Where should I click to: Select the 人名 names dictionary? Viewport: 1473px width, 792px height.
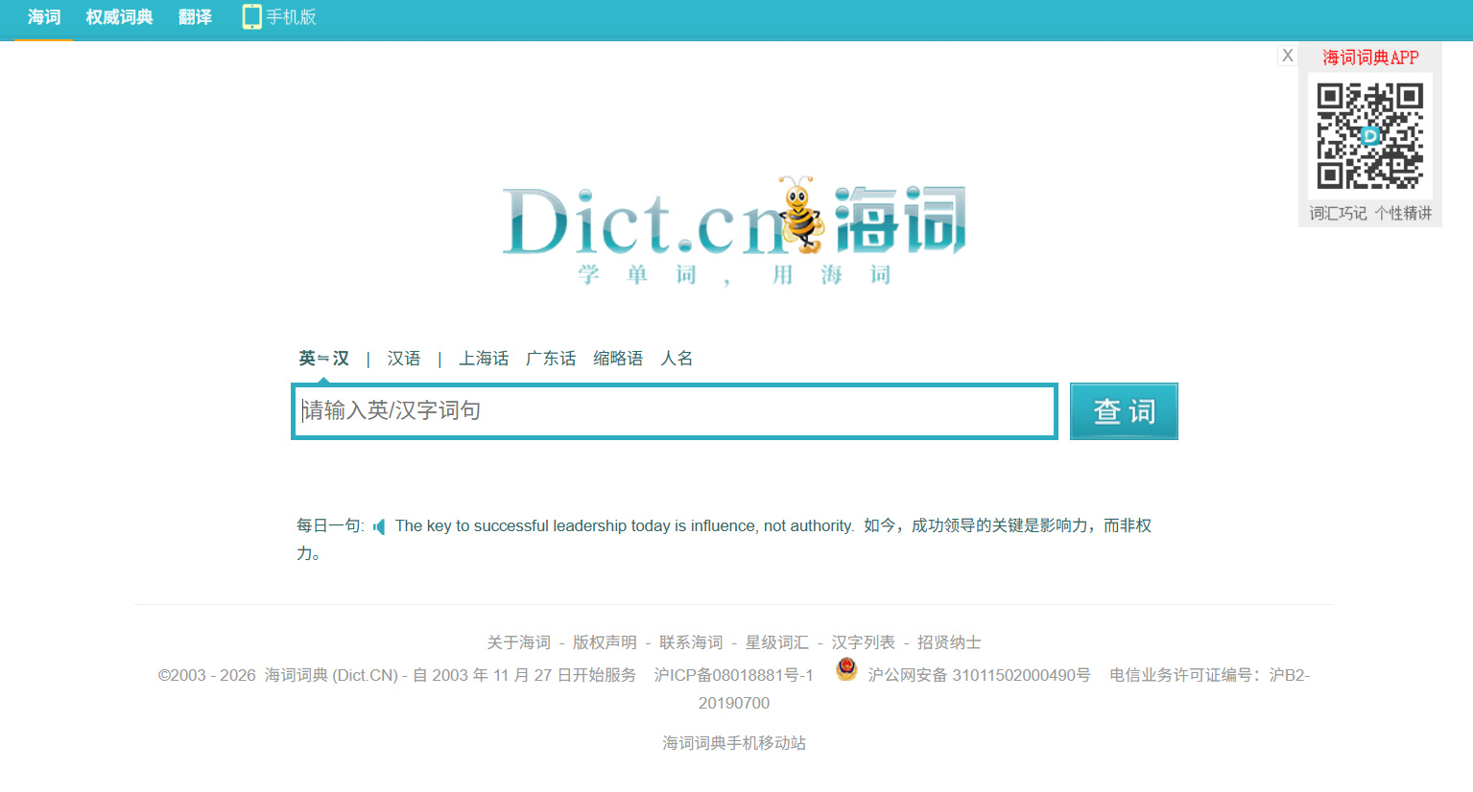[677, 358]
